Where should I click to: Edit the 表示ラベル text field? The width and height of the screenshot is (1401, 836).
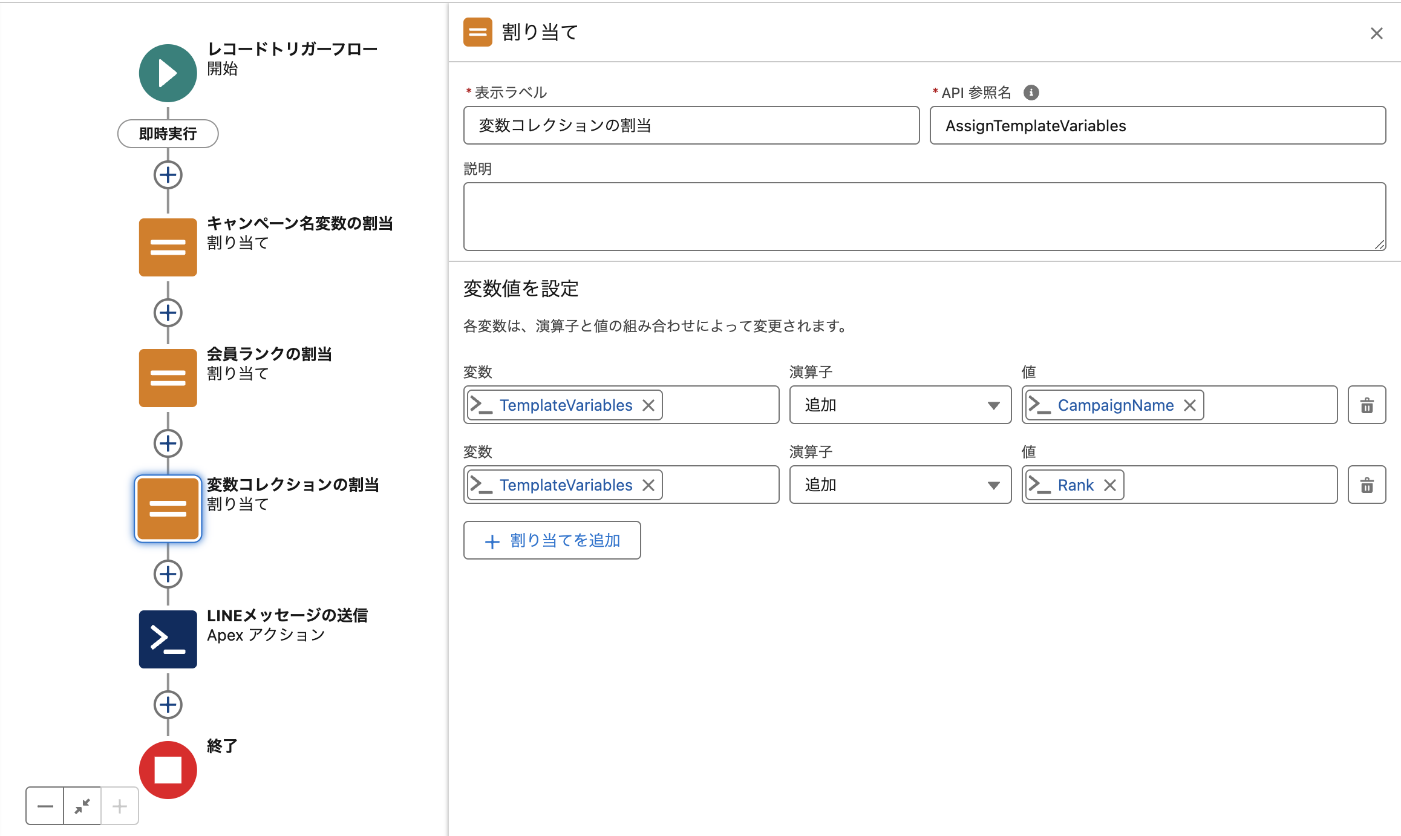691,126
